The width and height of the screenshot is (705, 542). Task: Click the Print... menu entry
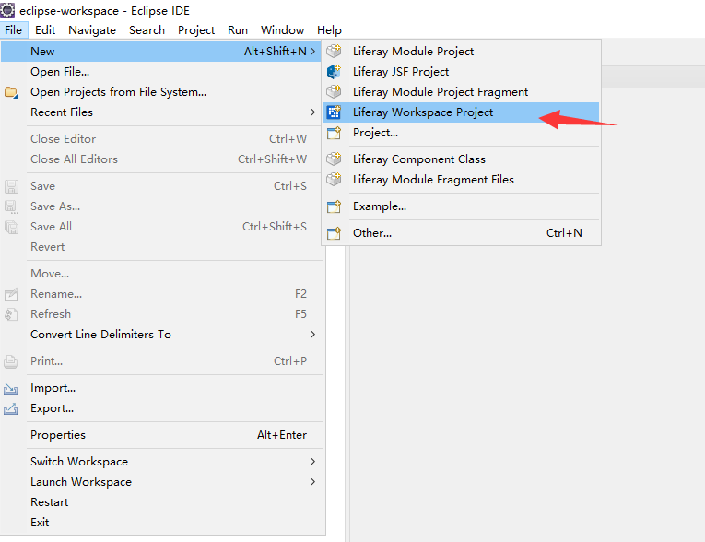tap(162, 361)
